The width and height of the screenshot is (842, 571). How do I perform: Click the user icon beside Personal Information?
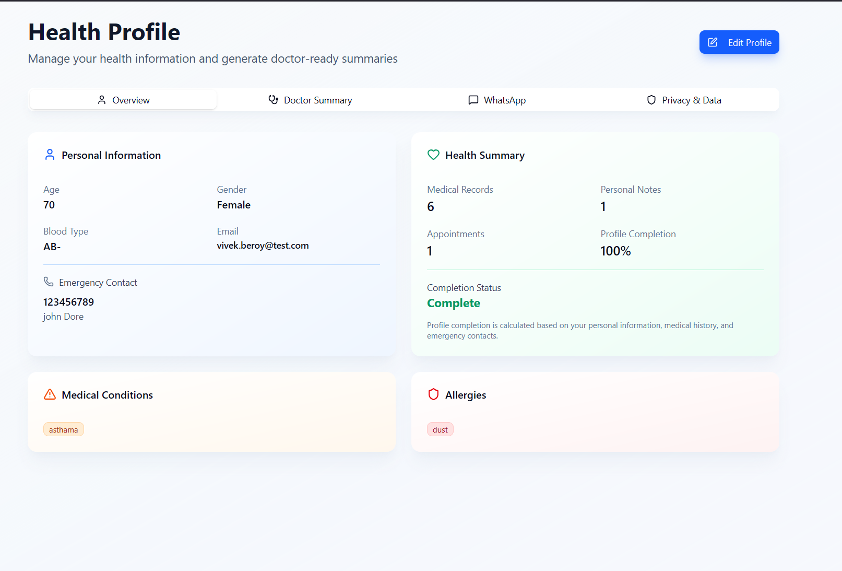pyautogui.click(x=50, y=155)
